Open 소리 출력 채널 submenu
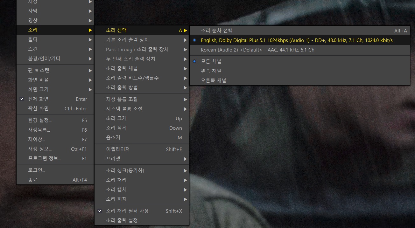 [x=122, y=68]
